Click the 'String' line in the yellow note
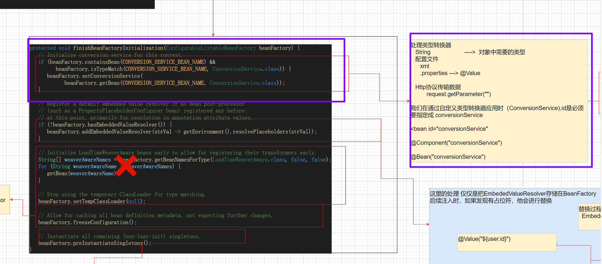The image size is (602, 264). 423,52
